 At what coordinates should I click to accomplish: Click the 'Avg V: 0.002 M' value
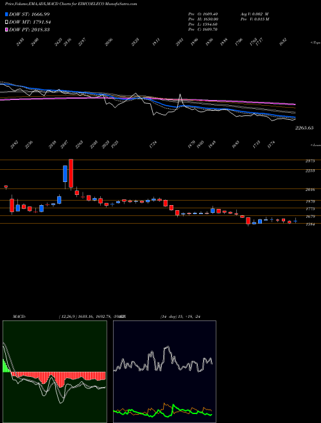click(x=254, y=13)
